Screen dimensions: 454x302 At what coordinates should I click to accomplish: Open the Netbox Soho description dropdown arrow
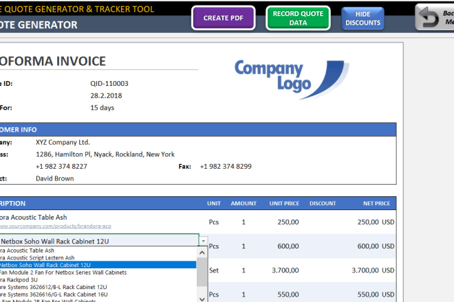coord(203,241)
